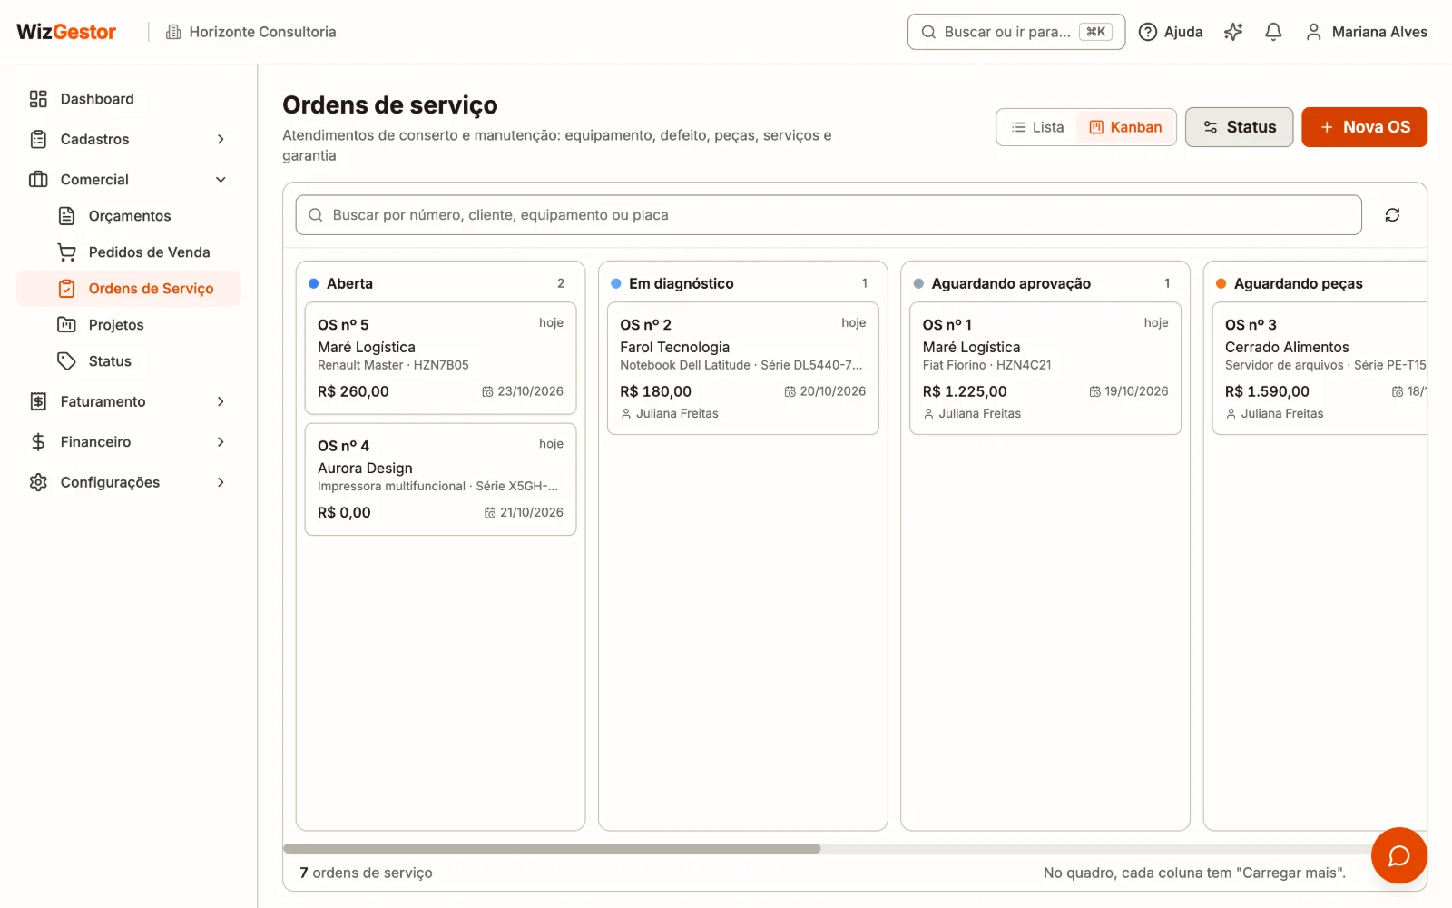The height and width of the screenshot is (908, 1452).
Task: Open the notifications bell
Action: tap(1273, 32)
